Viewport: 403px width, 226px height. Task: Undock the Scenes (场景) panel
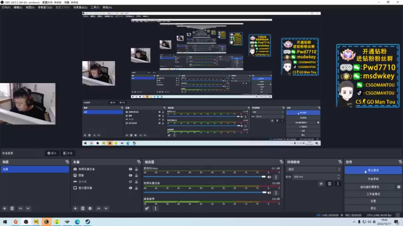click(68, 162)
